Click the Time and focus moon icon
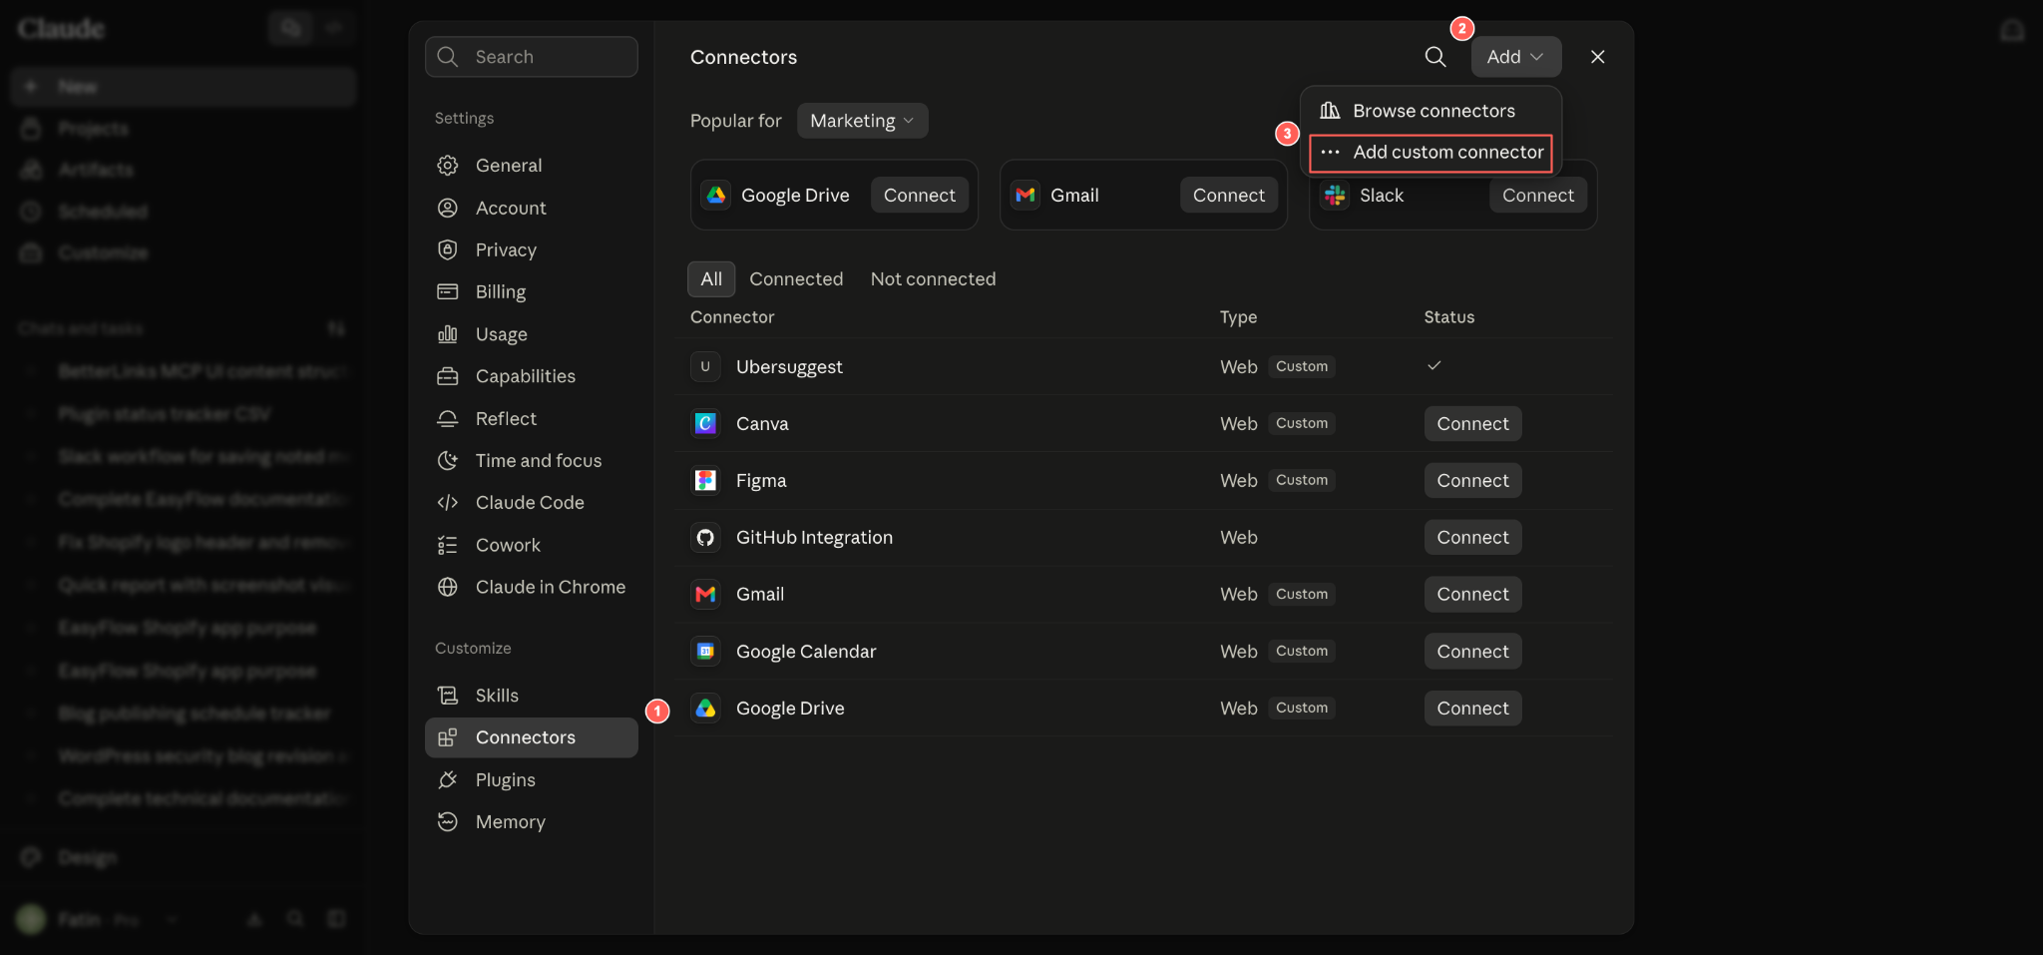Screen dimensions: 2043x955 point(448,460)
